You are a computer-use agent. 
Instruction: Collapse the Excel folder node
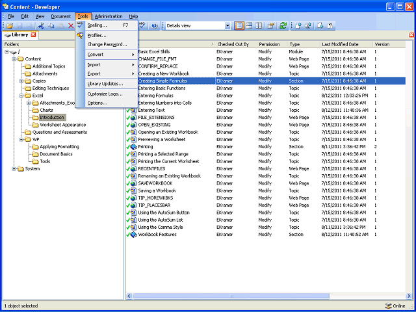click(21, 96)
